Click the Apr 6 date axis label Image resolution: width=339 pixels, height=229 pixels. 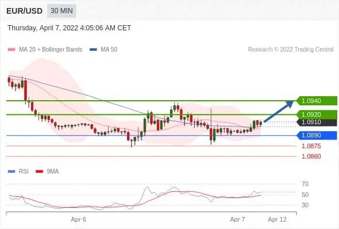79,219
